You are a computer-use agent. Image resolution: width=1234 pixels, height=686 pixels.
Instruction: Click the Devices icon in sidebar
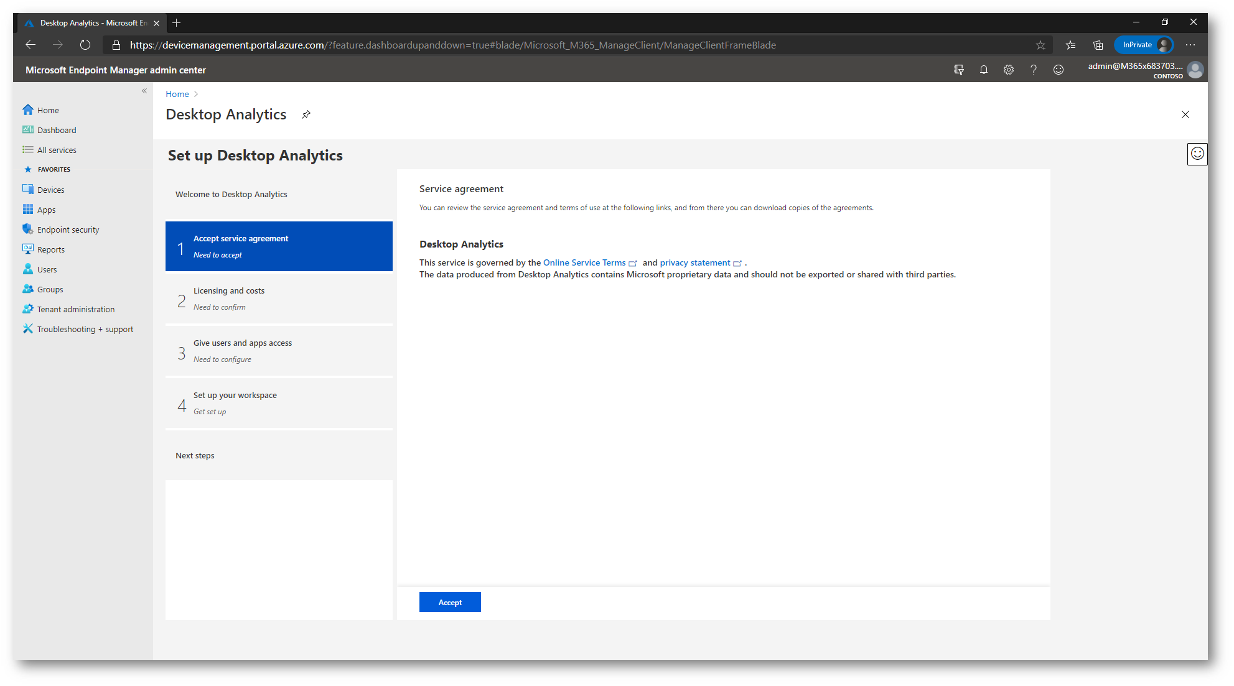point(28,190)
